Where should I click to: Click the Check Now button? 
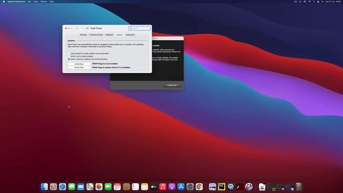[x=79, y=68]
